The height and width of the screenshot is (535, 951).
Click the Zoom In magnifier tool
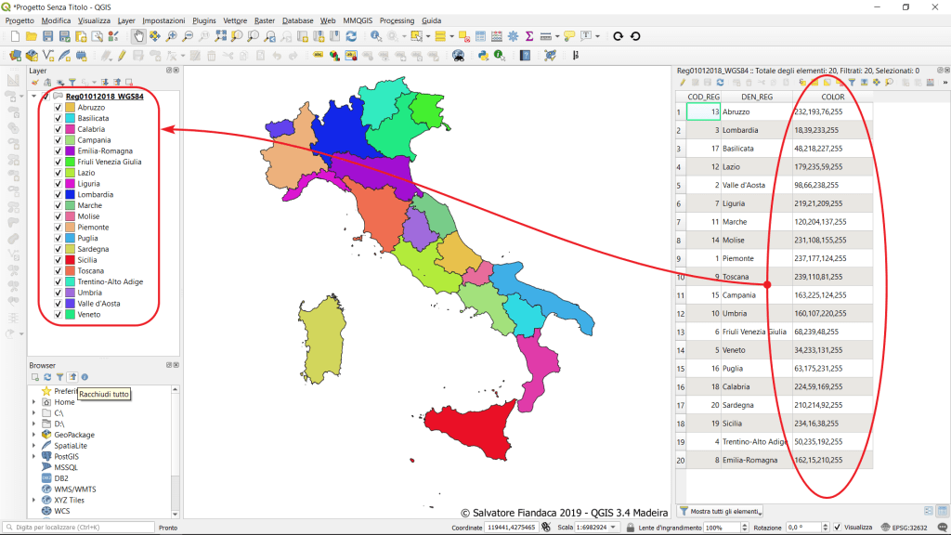pyautogui.click(x=172, y=36)
